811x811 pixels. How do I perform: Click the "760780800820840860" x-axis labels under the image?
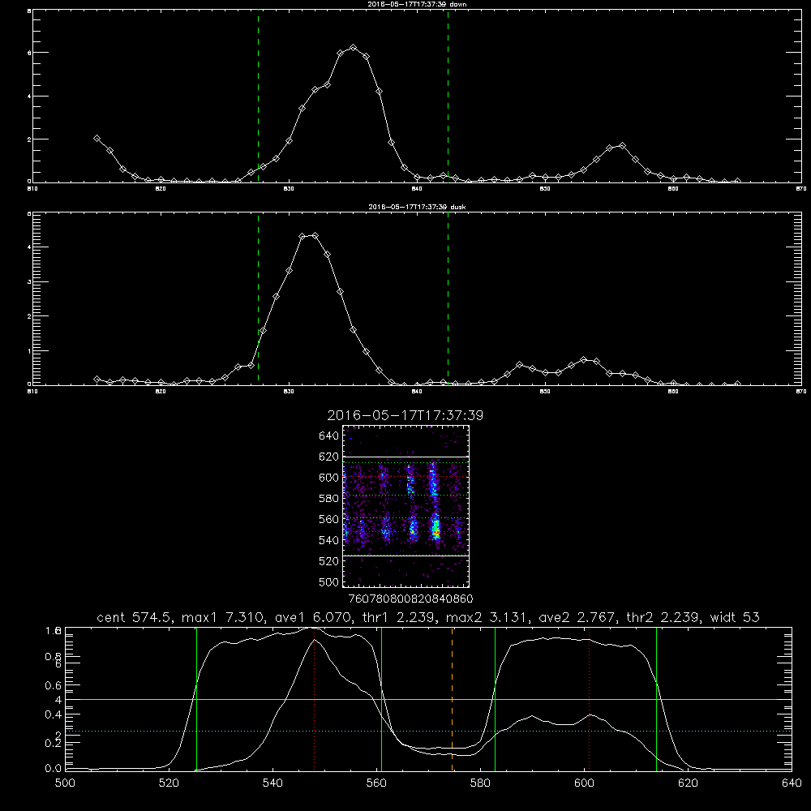[411, 599]
